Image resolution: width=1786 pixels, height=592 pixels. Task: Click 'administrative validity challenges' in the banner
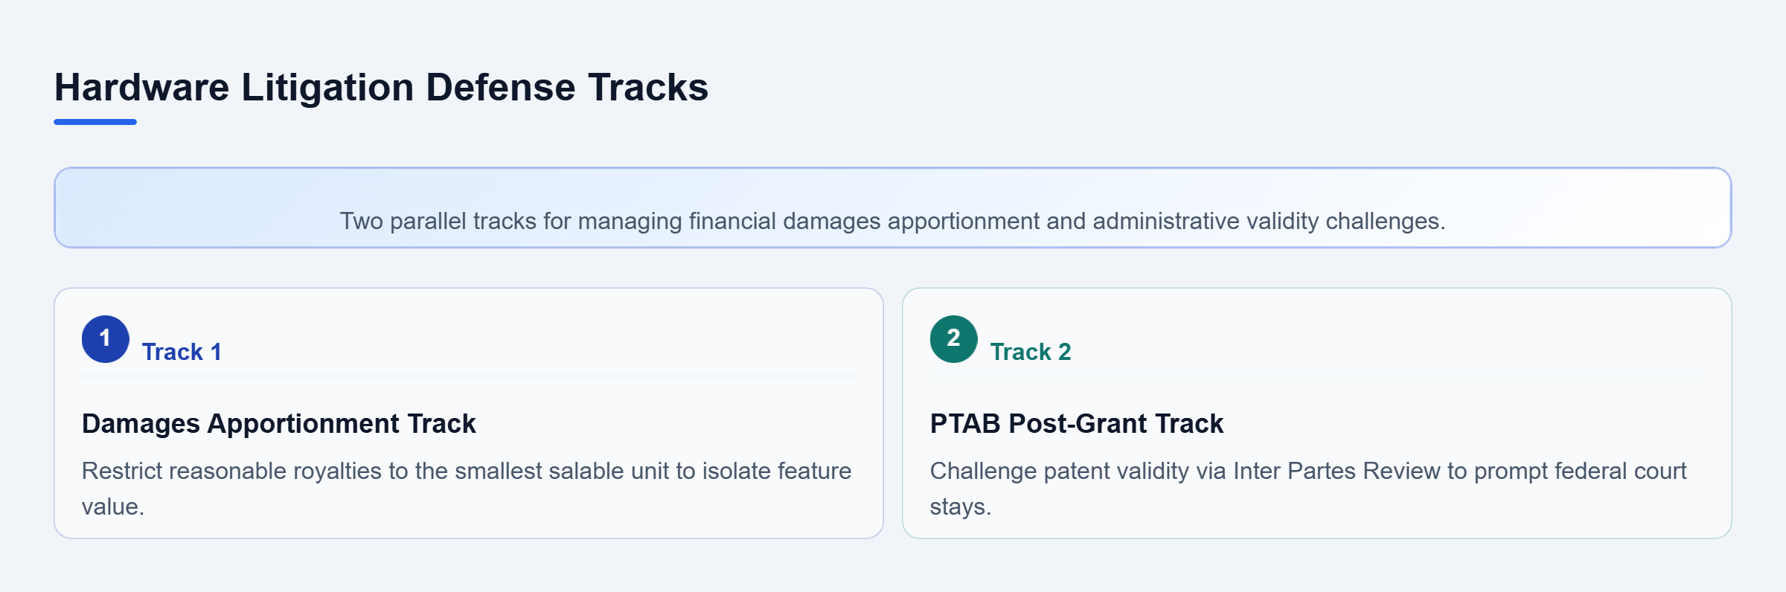coord(1269,221)
